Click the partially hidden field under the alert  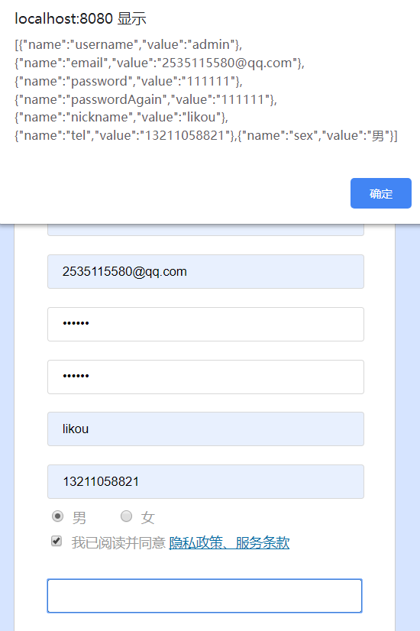(x=205, y=230)
